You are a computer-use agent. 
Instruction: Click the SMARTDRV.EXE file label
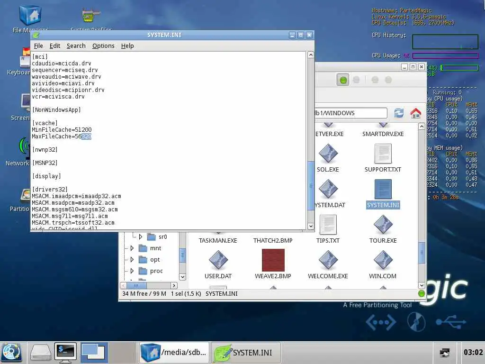pos(383,134)
